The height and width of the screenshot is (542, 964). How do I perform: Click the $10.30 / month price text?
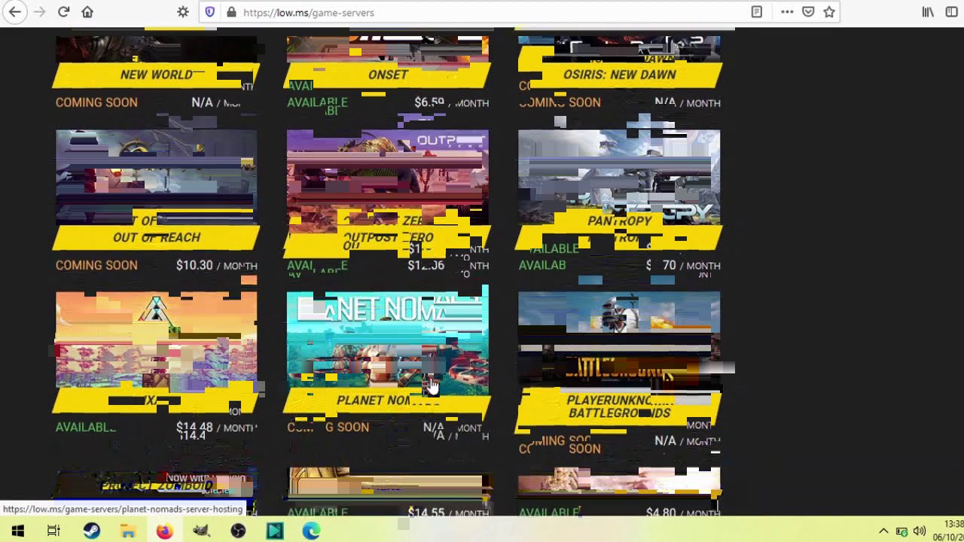[217, 265]
